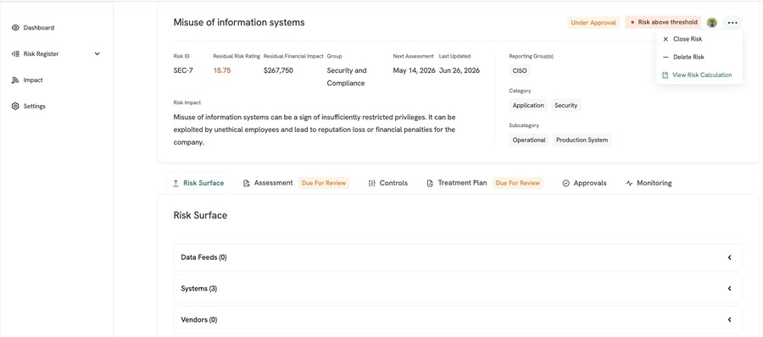
Task: Click the Risk above threshold badge
Action: (663, 22)
